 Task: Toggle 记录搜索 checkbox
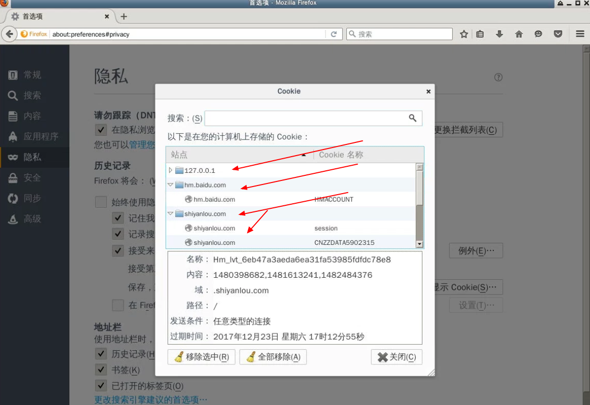pyautogui.click(x=118, y=234)
